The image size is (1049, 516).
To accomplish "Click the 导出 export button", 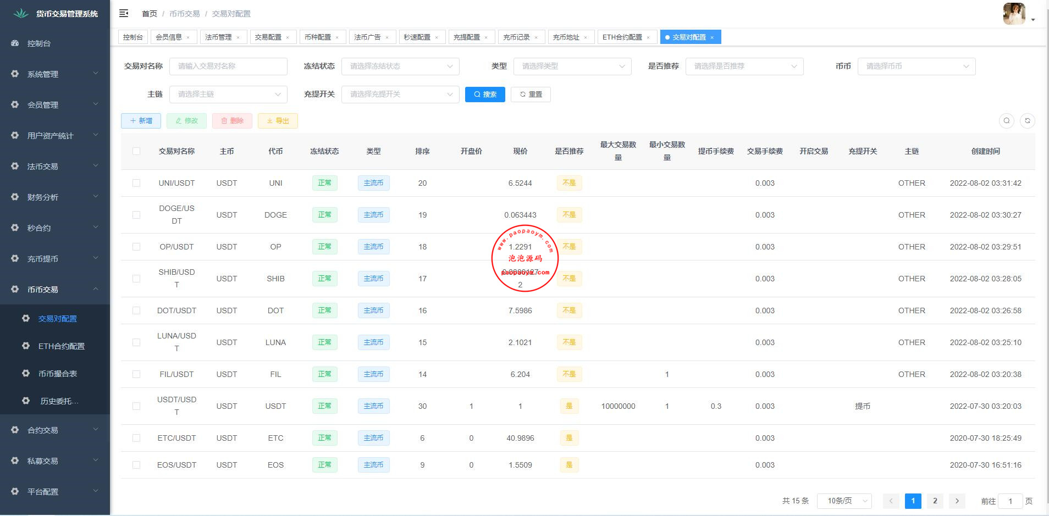I will (x=278, y=121).
